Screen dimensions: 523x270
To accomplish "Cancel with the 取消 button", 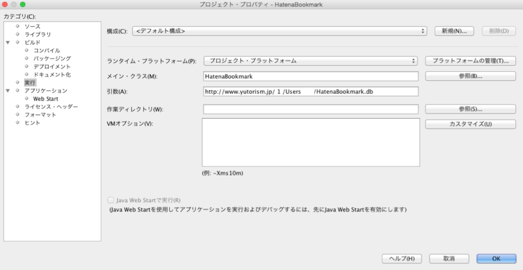I will (x=449, y=259).
